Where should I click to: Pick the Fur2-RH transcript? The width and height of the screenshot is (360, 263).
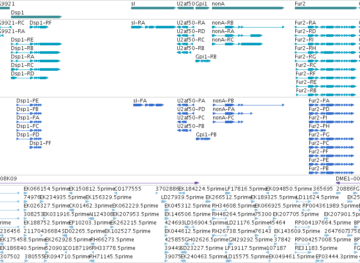326,53
